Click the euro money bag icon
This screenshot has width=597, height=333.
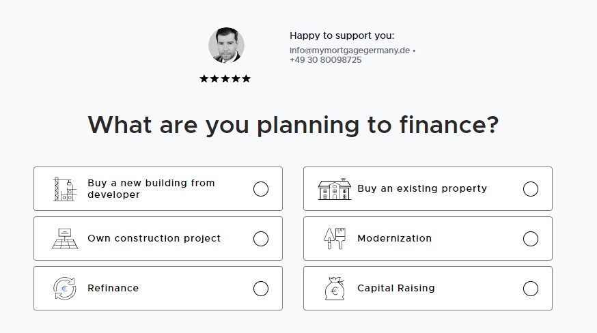pos(335,289)
